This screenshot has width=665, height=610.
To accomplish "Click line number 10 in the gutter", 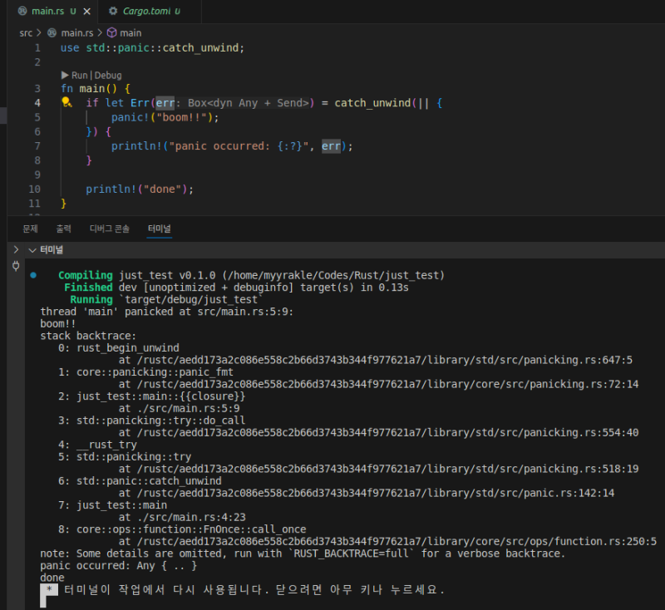I will coord(34,189).
